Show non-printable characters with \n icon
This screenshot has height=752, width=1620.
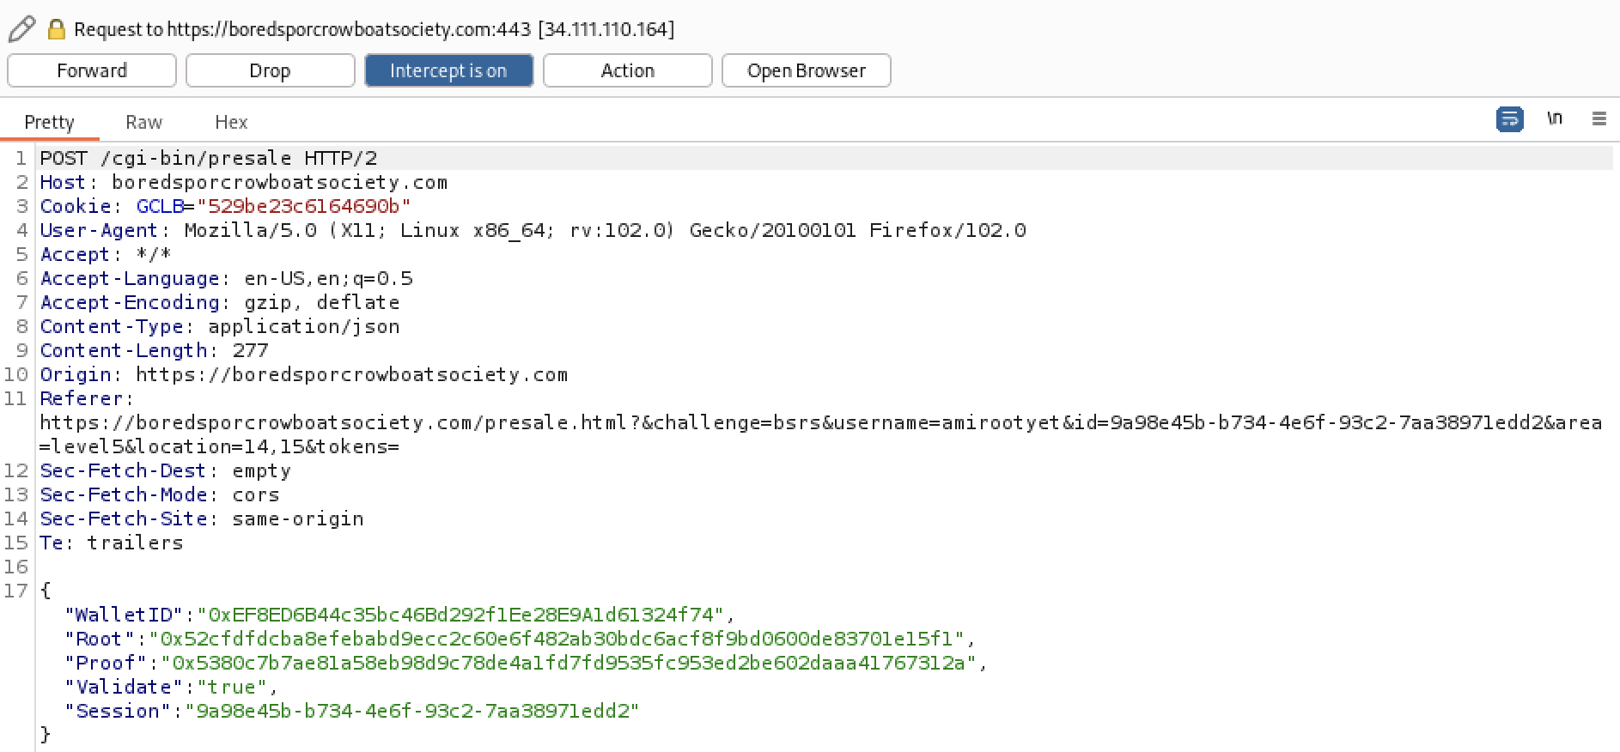point(1554,118)
